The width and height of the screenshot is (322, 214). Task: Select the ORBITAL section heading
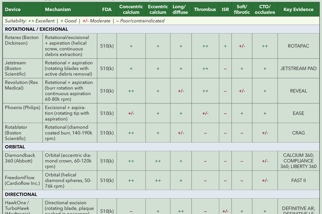pyautogui.click(x=161, y=147)
